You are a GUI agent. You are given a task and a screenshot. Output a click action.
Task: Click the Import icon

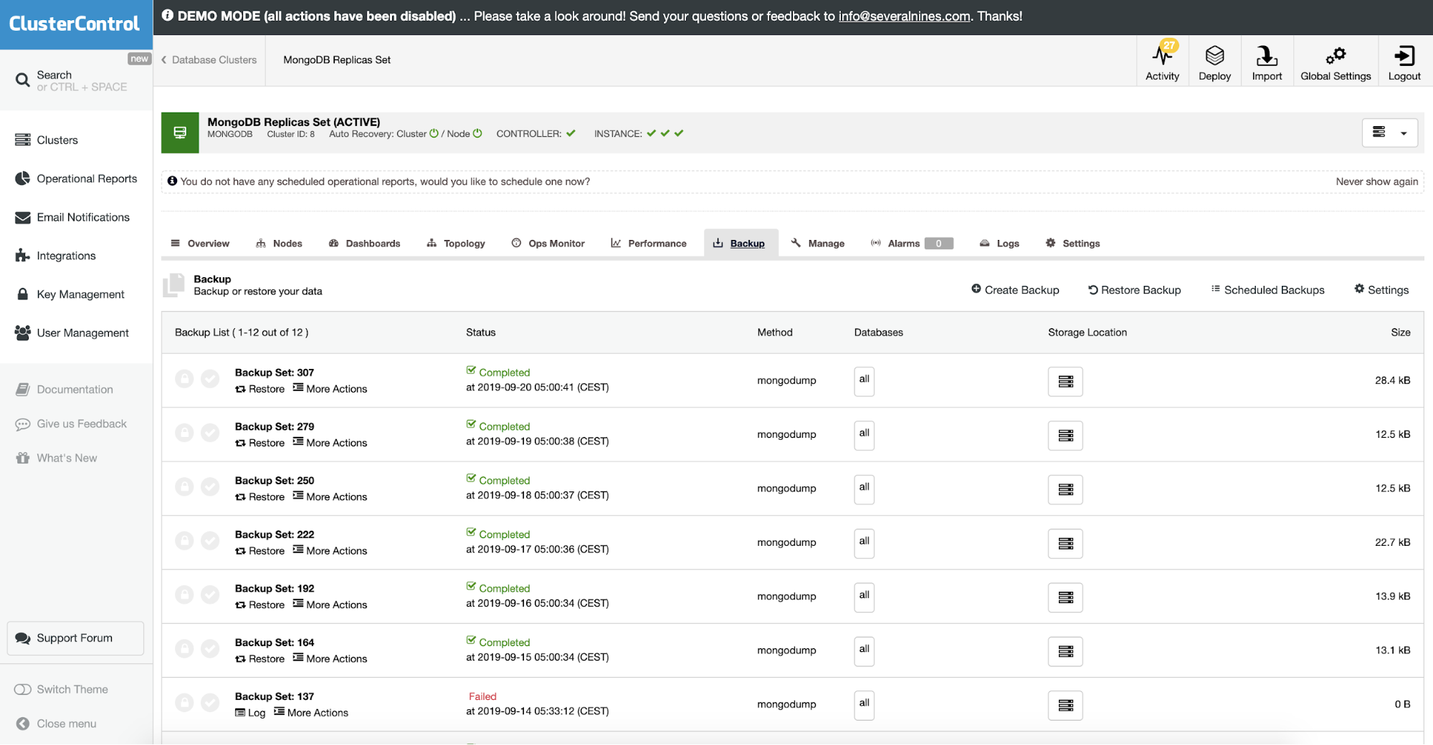(1267, 62)
